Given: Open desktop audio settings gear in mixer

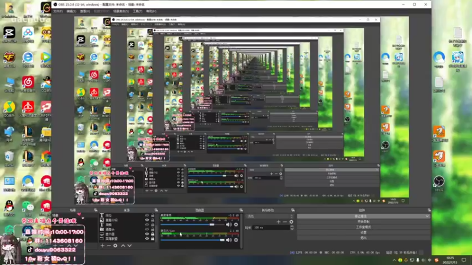Looking at the screenshot, I should point(236,224).
